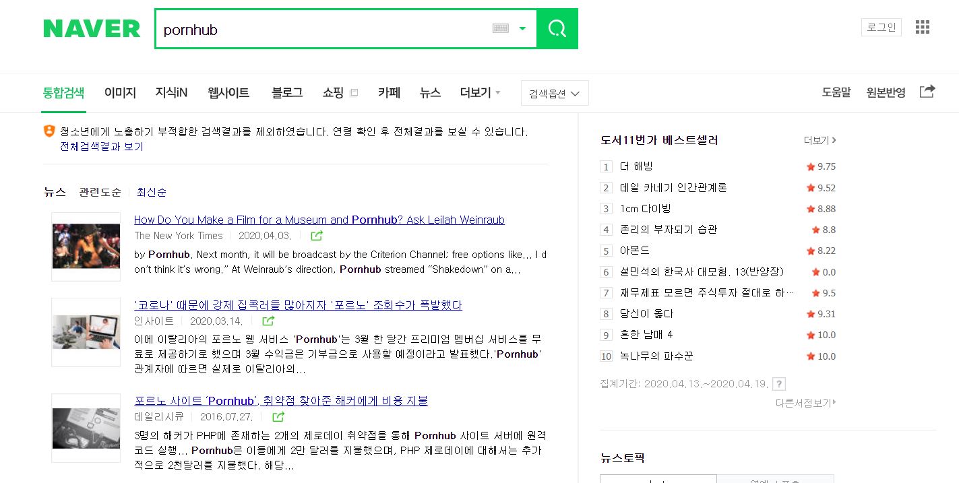Click the Leilah Weinraub article thumbnail
The width and height of the screenshot is (959, 483).
[x=86, y=247]
